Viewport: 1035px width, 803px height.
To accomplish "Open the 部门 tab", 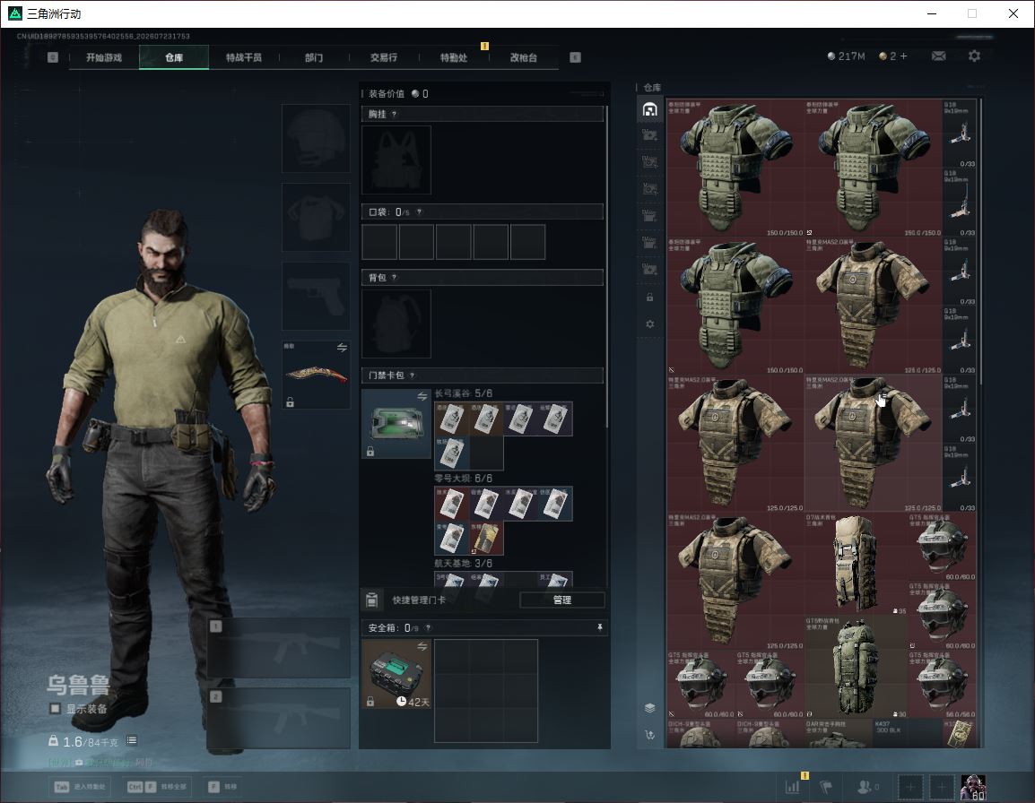I will tap(314, 57).
